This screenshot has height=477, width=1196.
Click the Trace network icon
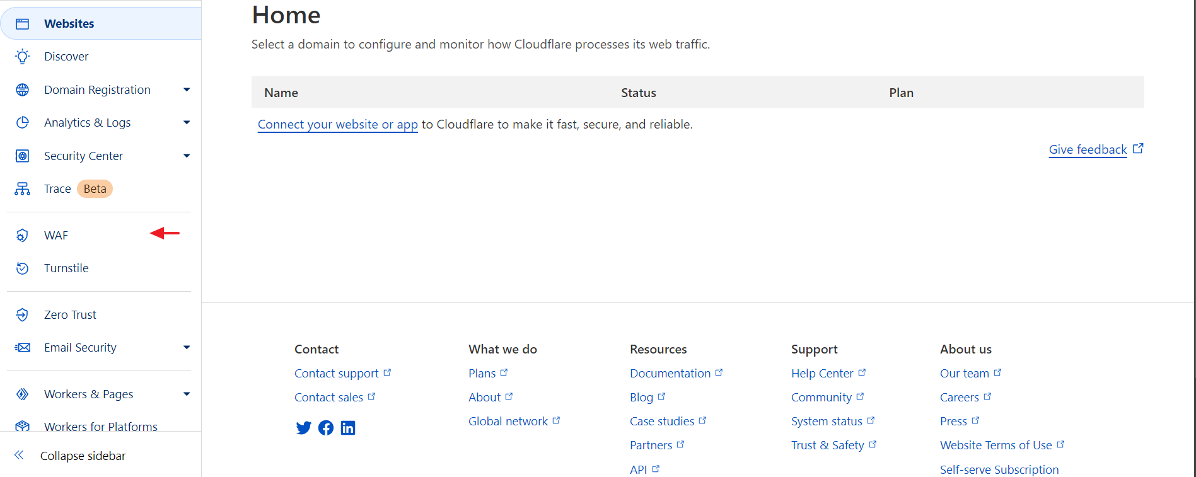(x=23, y=189)
